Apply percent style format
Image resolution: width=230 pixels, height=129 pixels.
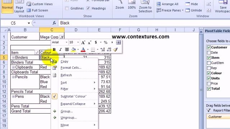[106, 43]
